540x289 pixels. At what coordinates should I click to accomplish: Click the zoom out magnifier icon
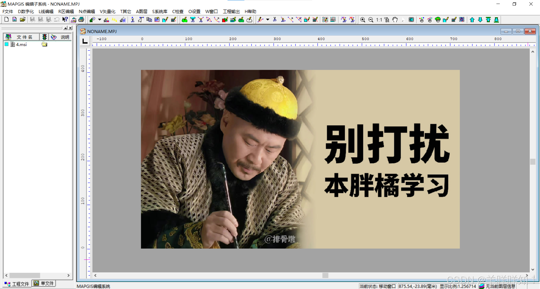pyautogui.click(x=371, y=19)
